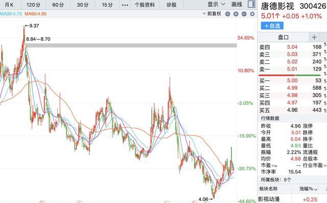
Task: Add stock with the +自选 button
Action: tap(272, 26)
